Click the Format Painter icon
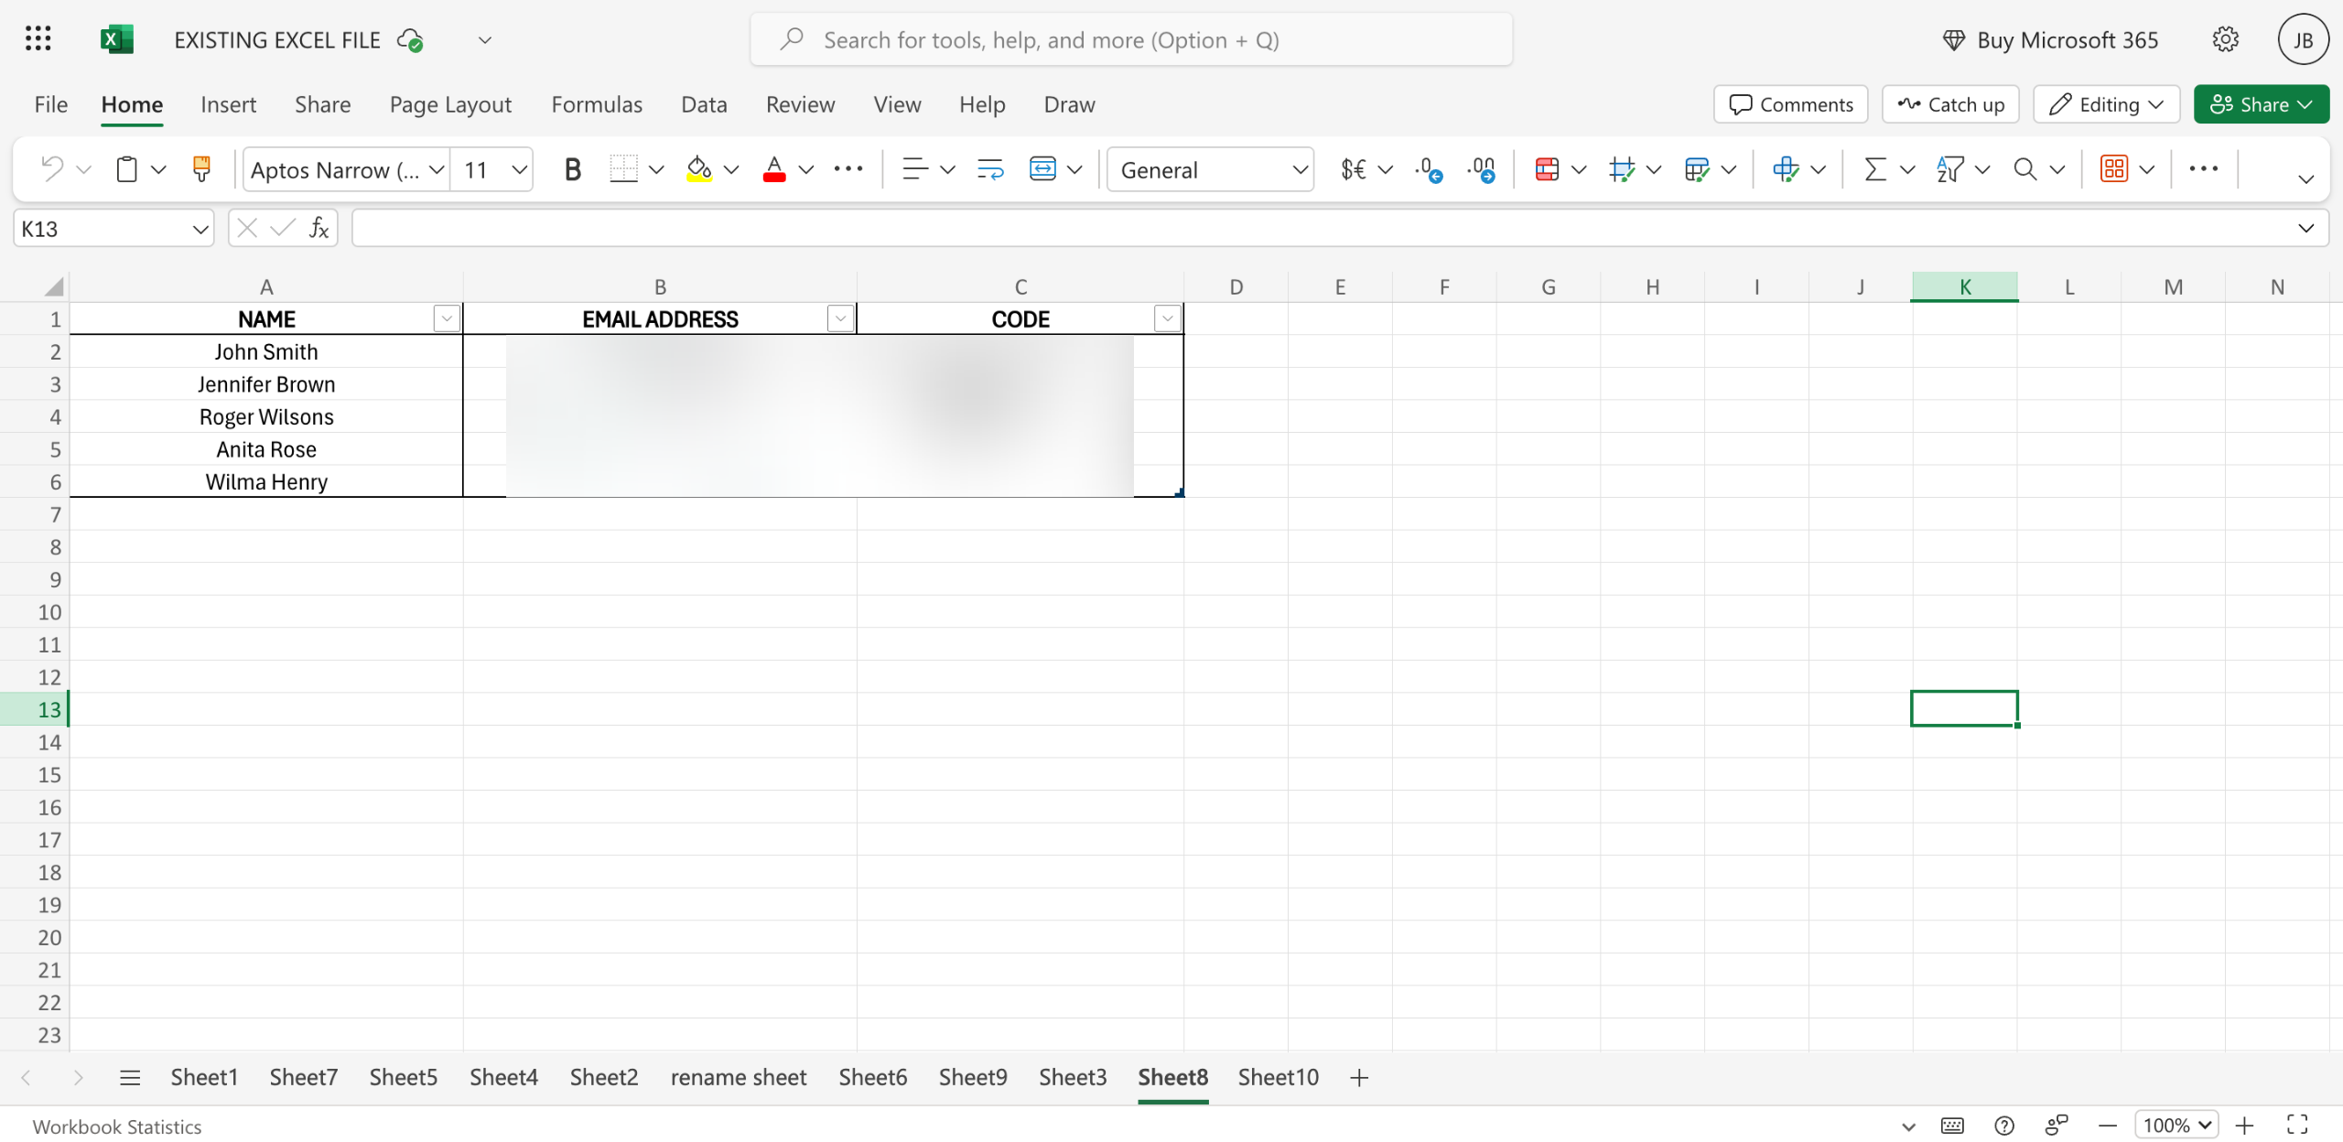Screen dimensions: 2343x1142 (201, 169)
